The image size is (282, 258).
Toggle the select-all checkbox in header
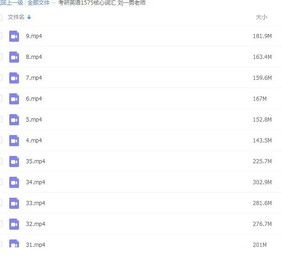click(1, 18)
